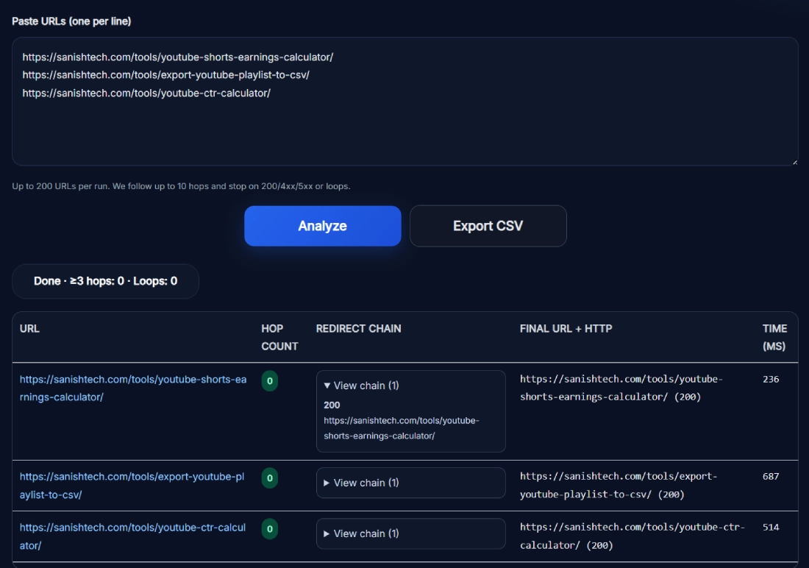Open the youtube-shorts-earnings-calculator link in URL column
Image resolution: width=809 pixels, height=568 pixels.
point(132,380)
